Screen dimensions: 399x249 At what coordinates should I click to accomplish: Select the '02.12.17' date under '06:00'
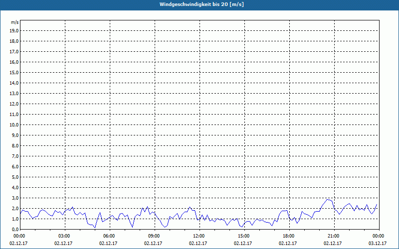(x=108, y=243)
